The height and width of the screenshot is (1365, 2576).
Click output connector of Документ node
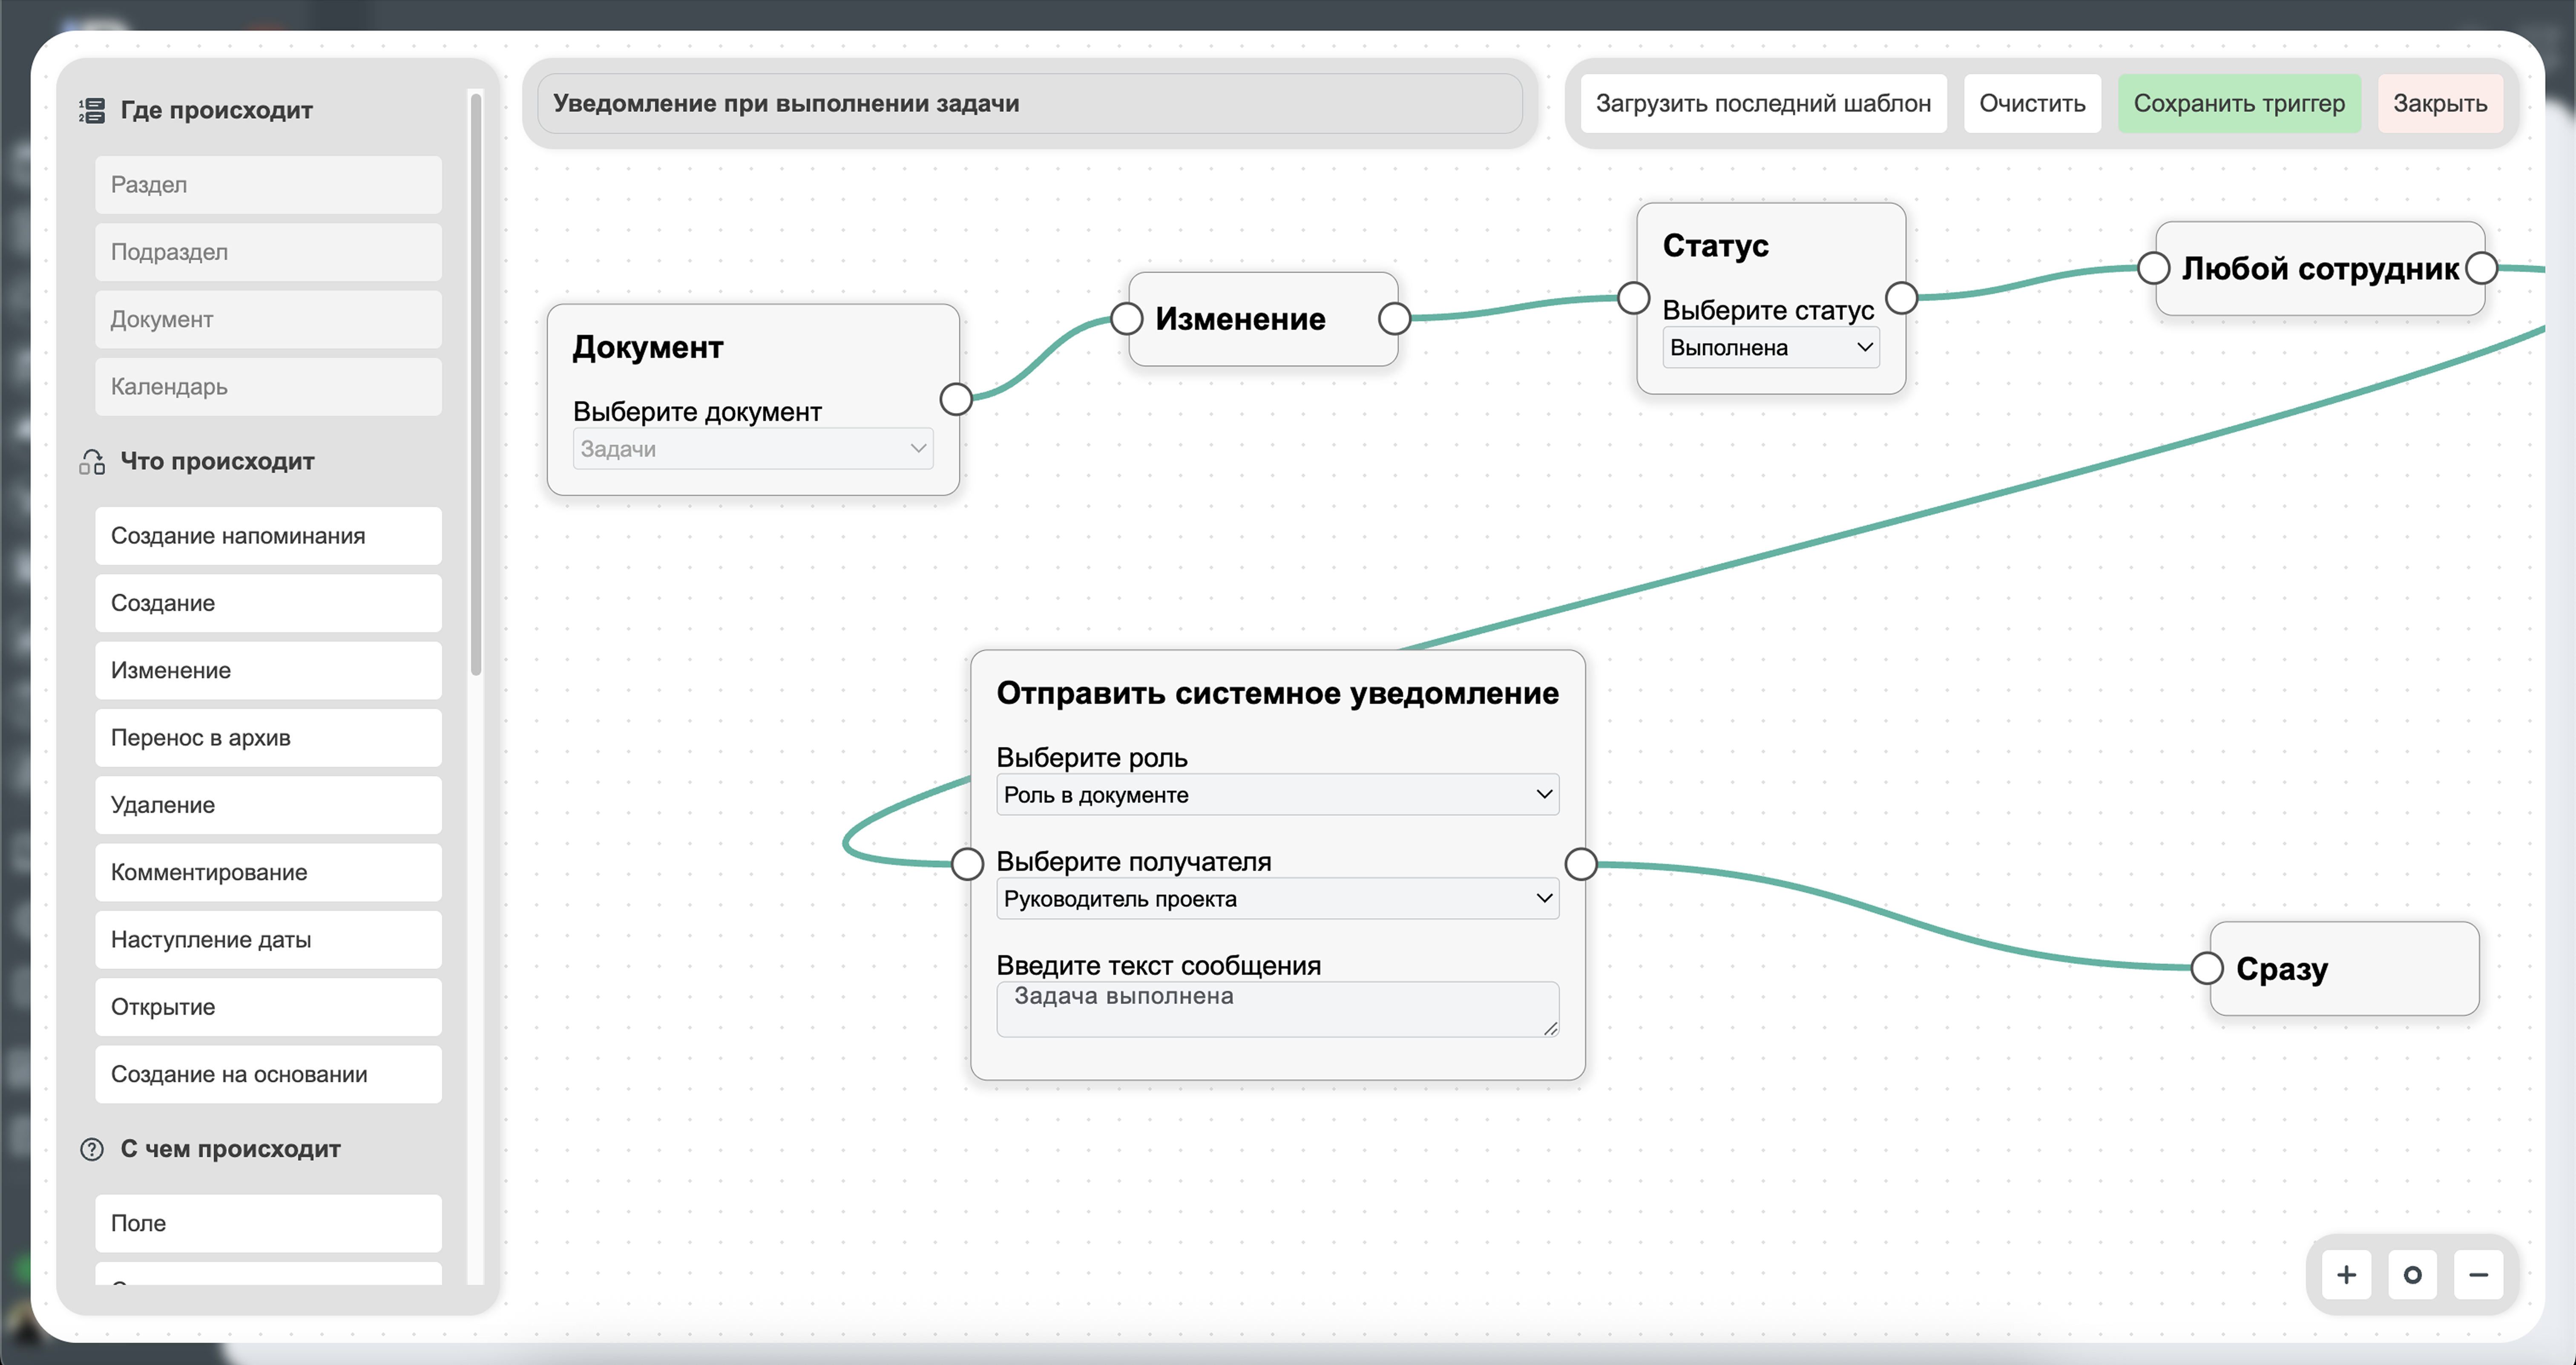[956, 399]
